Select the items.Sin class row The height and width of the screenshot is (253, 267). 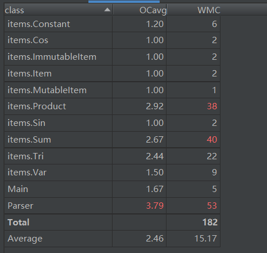click(113, 123)
